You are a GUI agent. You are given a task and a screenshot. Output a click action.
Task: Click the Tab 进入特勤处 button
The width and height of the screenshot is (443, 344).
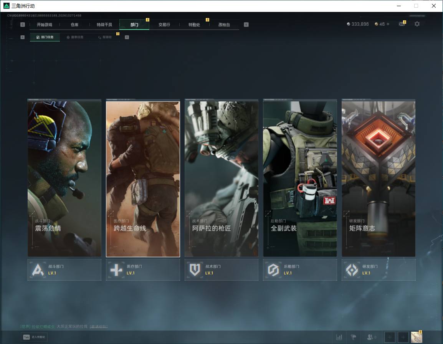[x=34, y=337]
